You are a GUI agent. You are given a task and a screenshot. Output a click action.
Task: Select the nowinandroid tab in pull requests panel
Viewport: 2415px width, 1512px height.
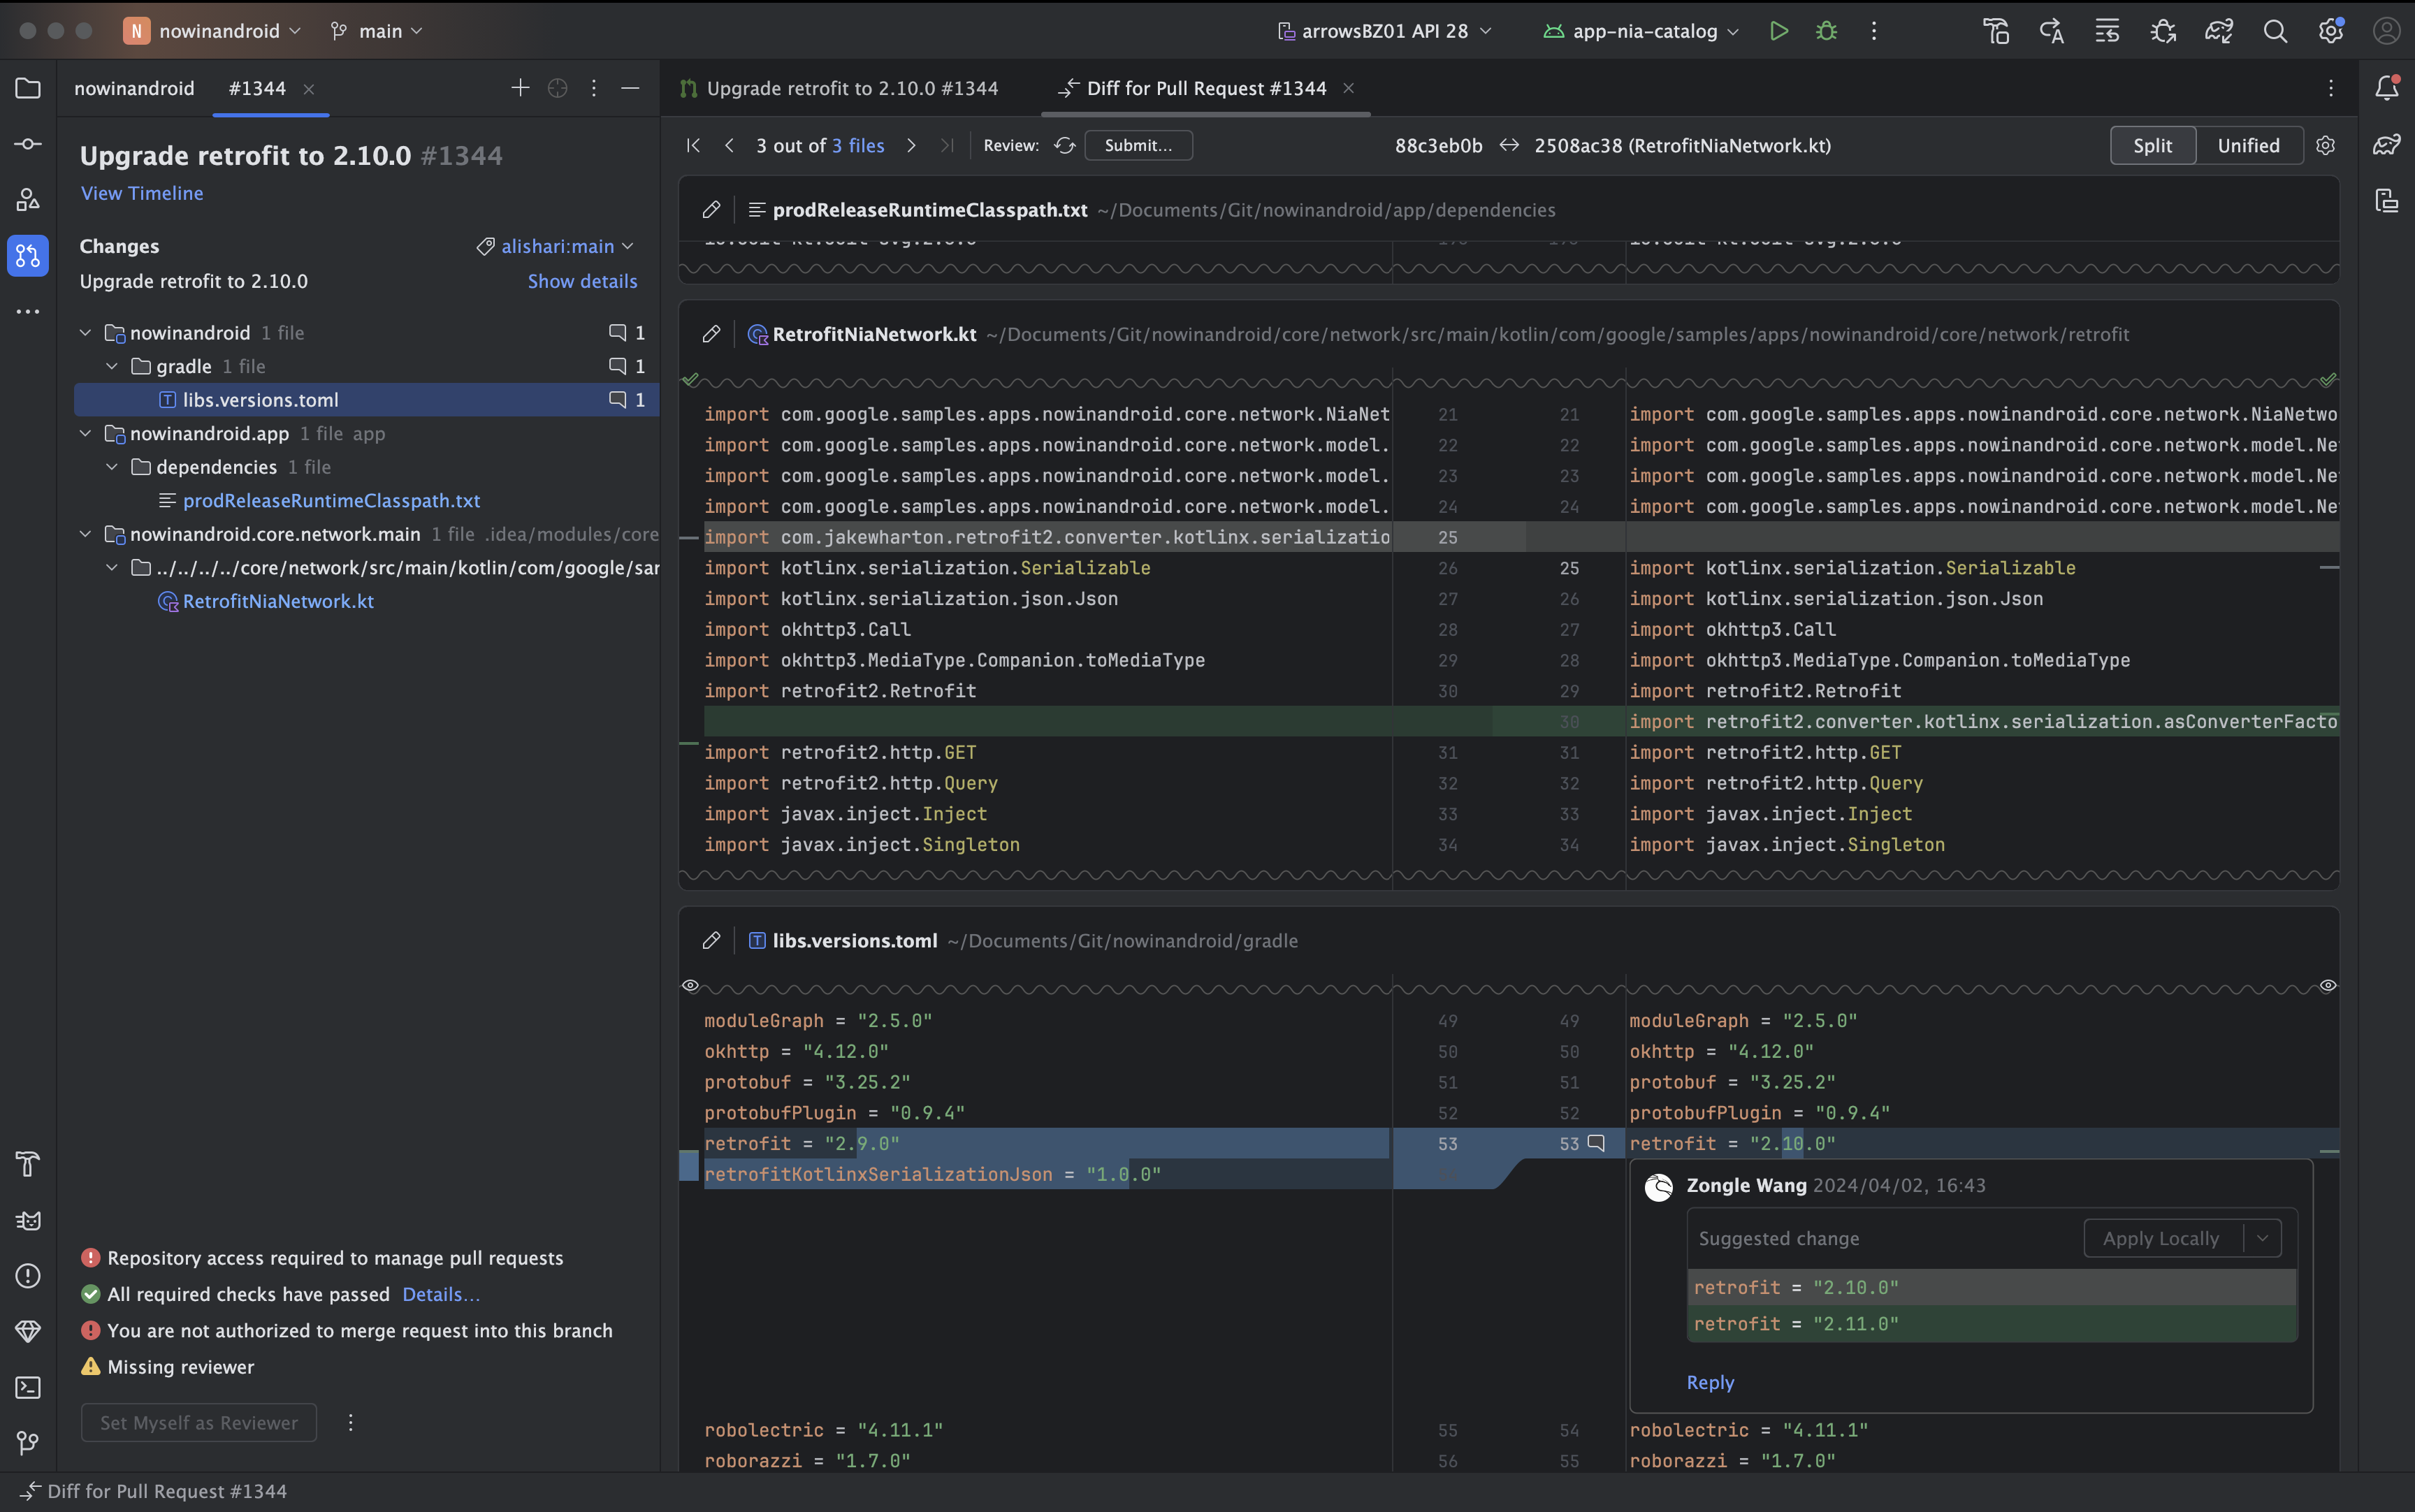(x=134, y=88)
